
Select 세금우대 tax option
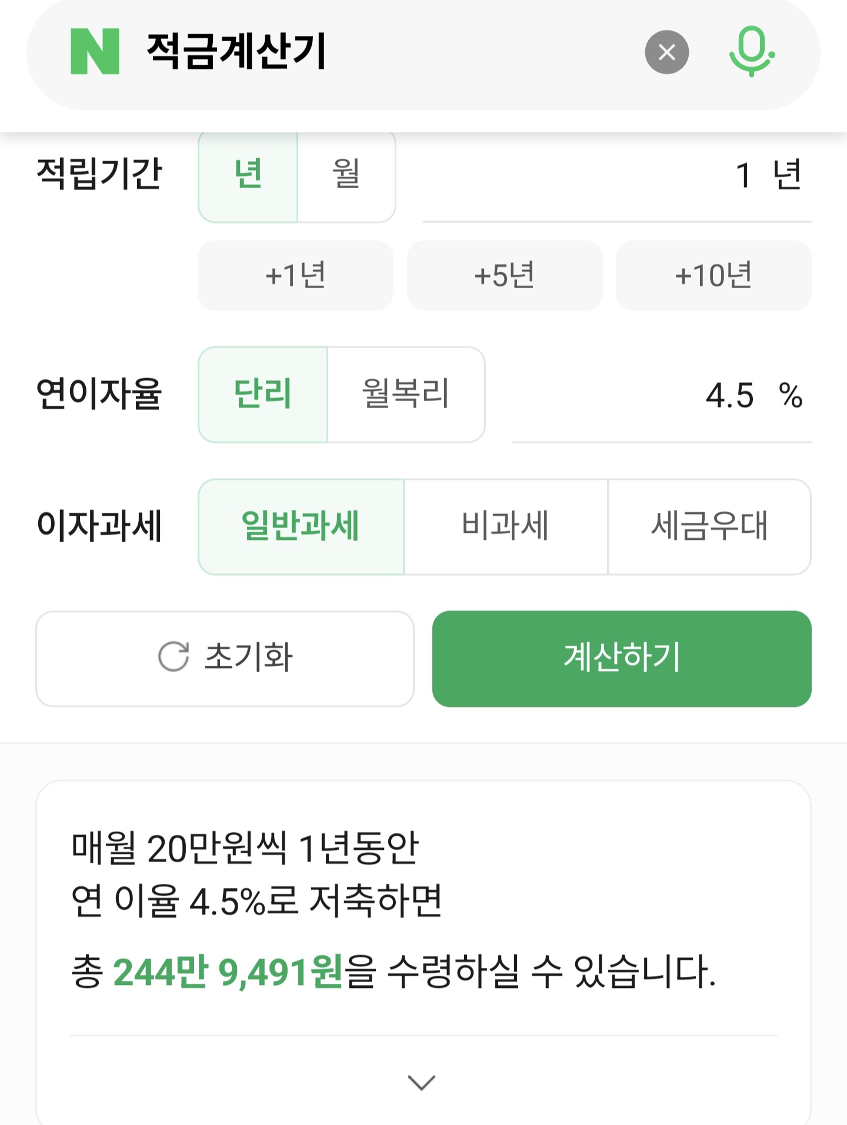pos(709,526)
